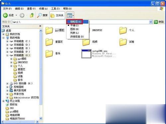Click the folder tree scroll-down arrow

pos(41,118)
